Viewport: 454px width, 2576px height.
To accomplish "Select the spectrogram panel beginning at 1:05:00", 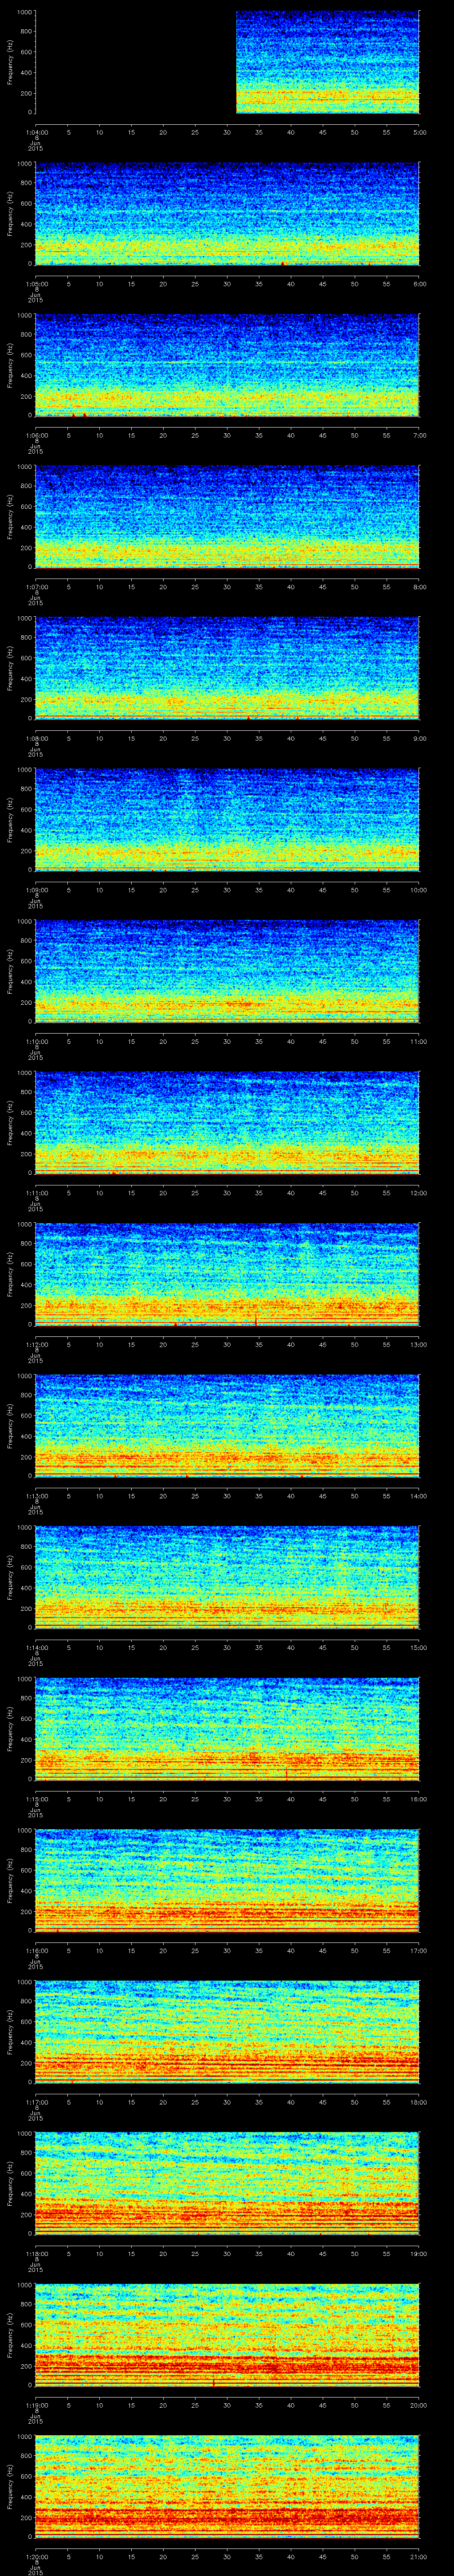I will [x=227, y=214].
